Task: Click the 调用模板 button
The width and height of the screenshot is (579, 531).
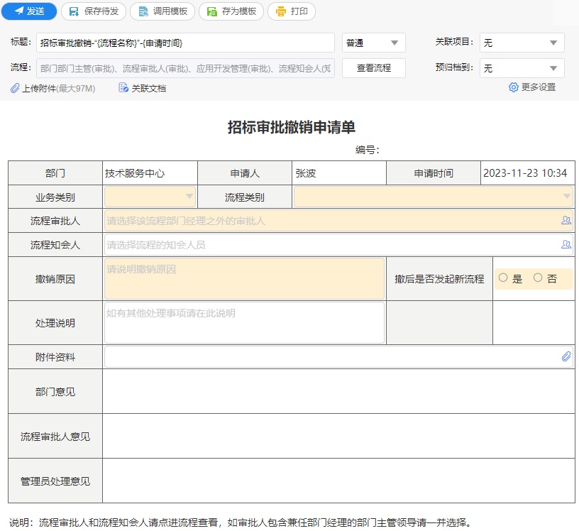Action: point(162,11)
